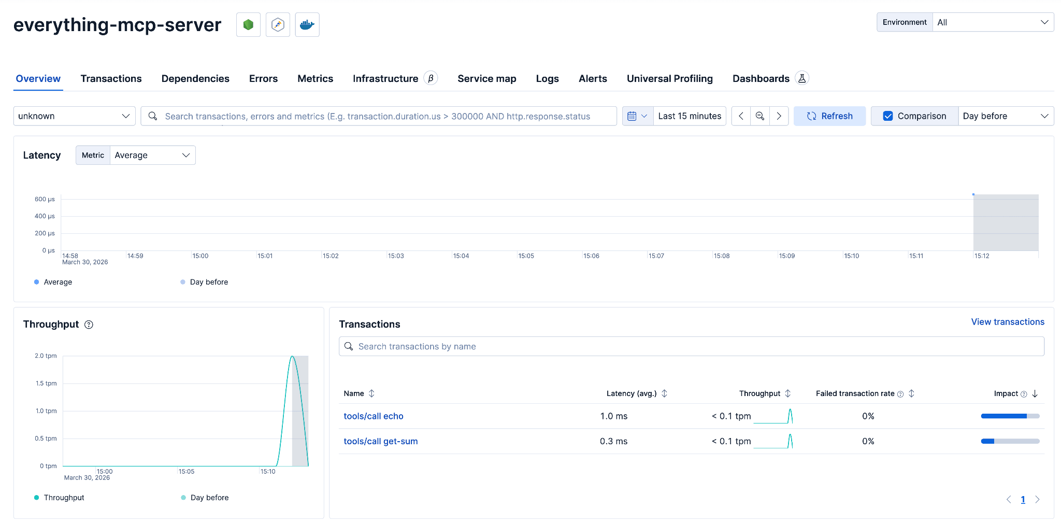Sort transactions by Name
1061x522 pixels.
point(371,393)
